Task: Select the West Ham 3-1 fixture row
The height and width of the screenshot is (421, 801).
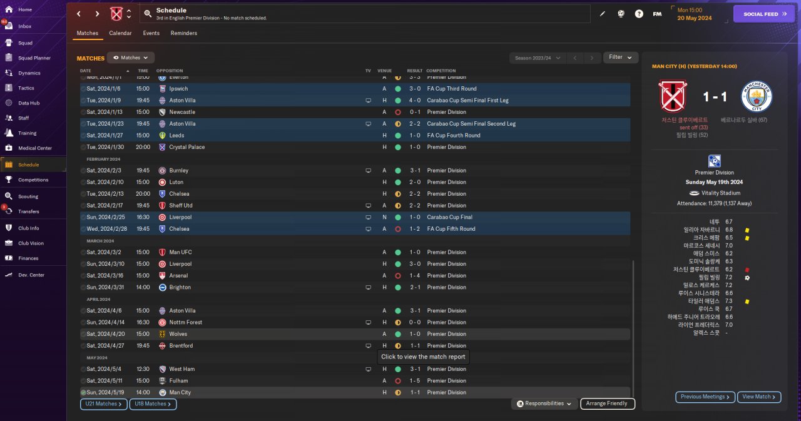Action: tap(355, 369)
